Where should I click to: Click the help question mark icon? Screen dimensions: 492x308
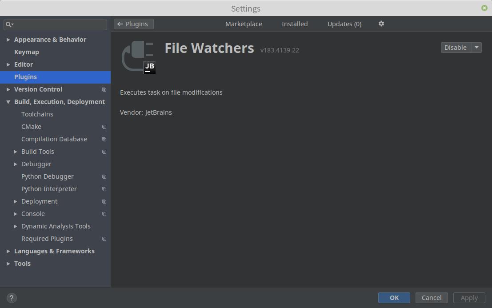12,298
